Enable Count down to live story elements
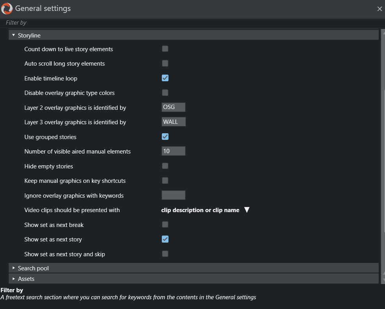The width and height of the screenshot is (385, 309). pyautogui.click(x=165, y=49)
